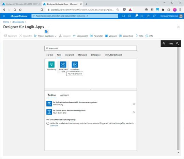Open Parameter in toolbar
The height and width of the screenshot is (159, 184).
(x=96, y=36)
